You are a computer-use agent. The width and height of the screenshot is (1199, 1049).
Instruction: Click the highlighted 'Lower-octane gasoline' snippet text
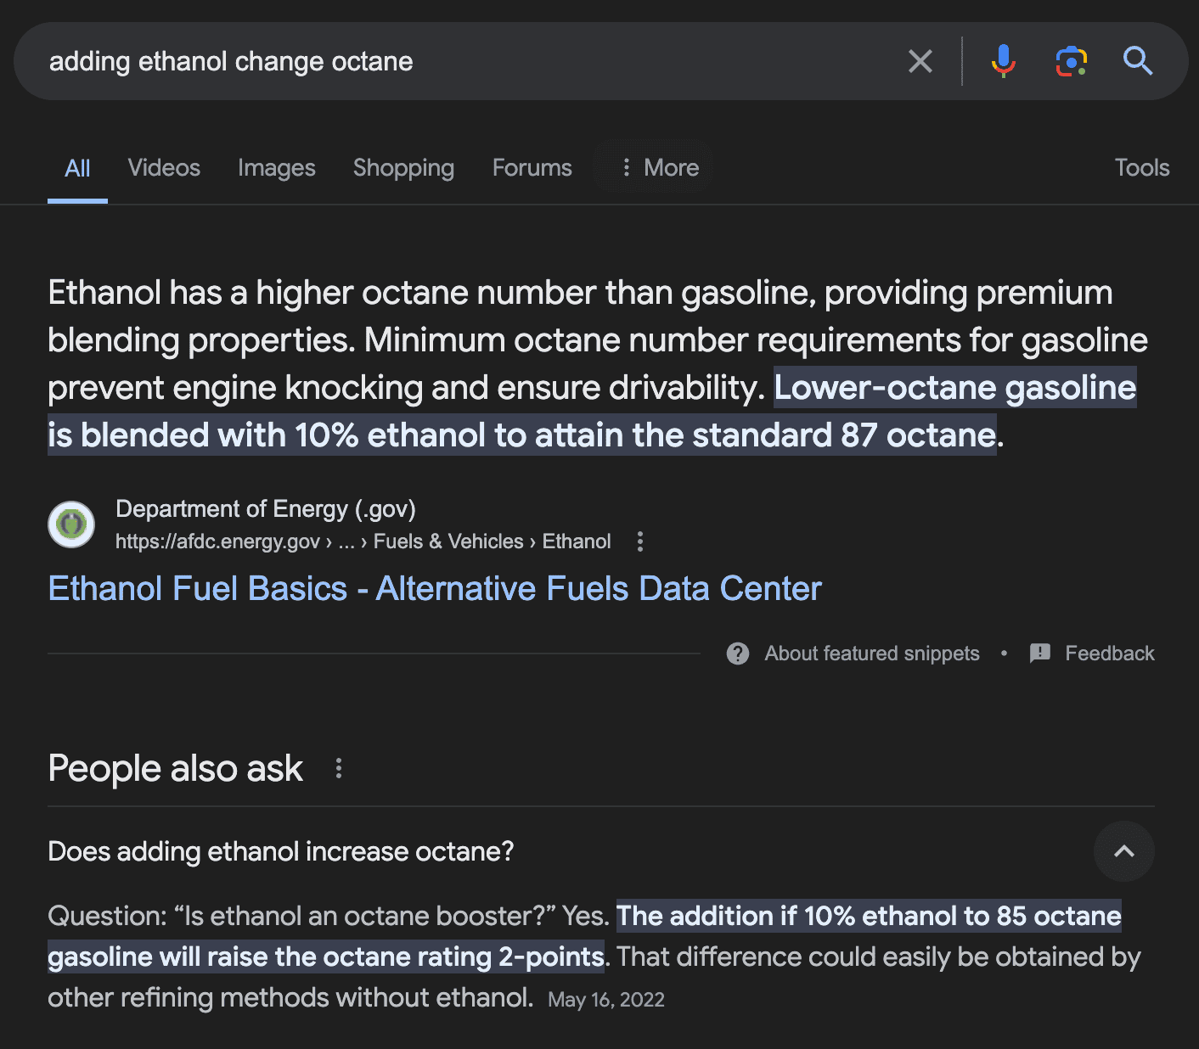(955, 388)
